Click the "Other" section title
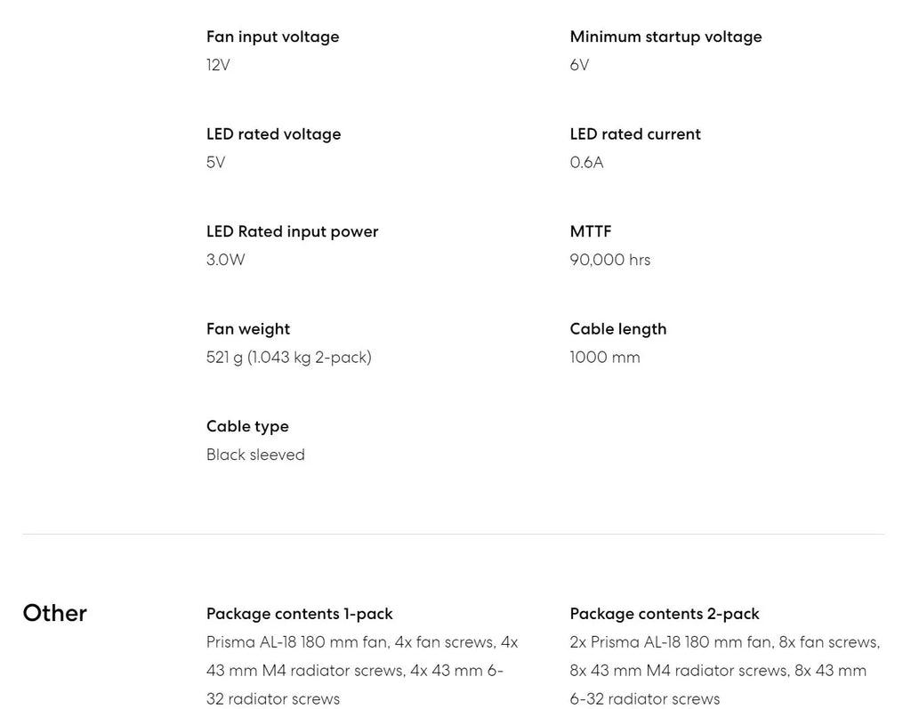The image size is (911, 709). pyautogui.click(x=54, y=613)
